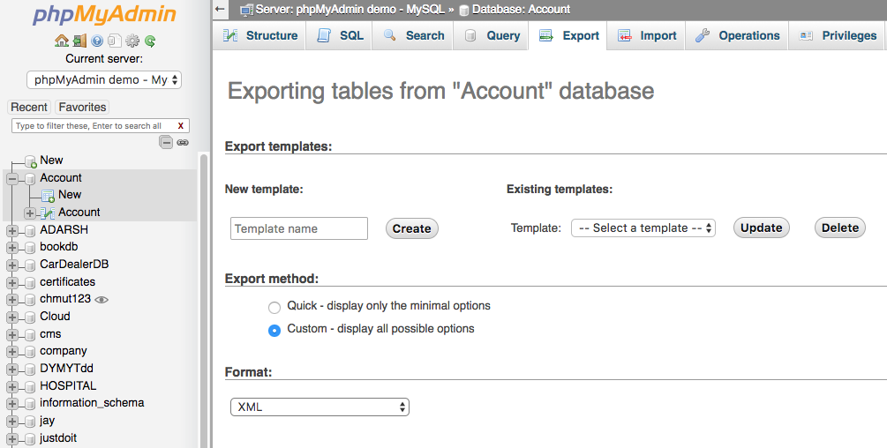
Task: Reload navigation panel with green refresh icon
Action: click(x=150, y=41)
